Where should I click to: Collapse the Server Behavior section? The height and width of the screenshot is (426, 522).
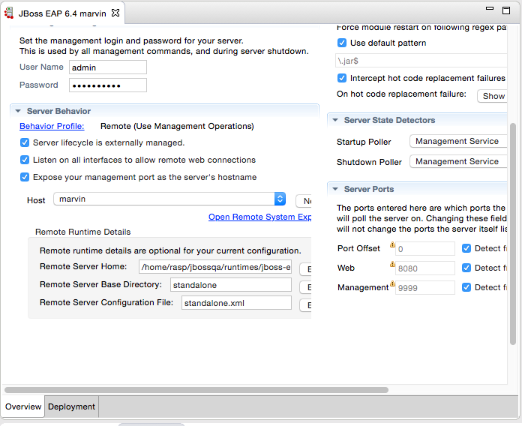[18, 111]
